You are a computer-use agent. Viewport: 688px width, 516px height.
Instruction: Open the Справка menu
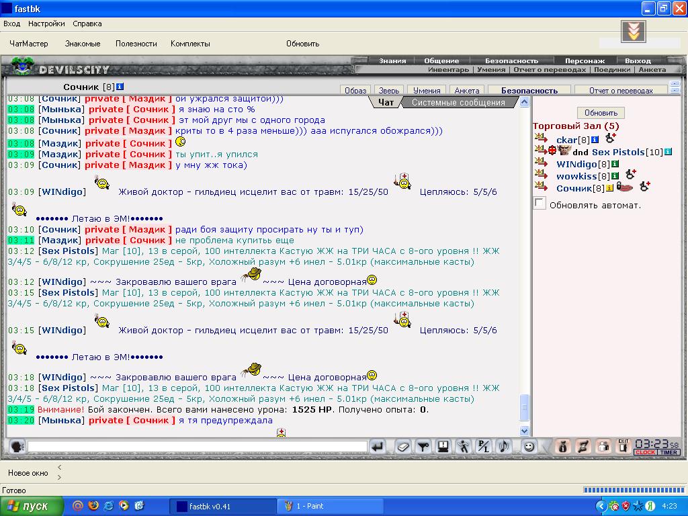coord(87,24)
